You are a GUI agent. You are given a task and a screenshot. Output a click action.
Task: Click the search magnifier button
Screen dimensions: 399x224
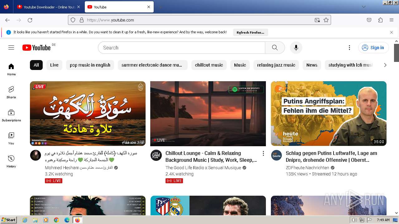click(x=275, y=48)
